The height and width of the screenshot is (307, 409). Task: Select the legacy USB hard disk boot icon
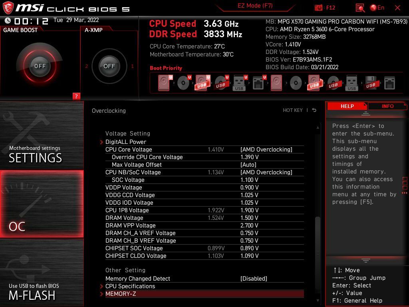[315, 83]
